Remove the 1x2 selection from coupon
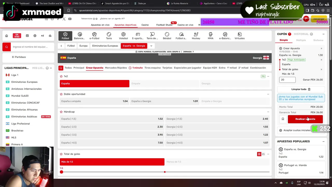This screenshot has width=332, height=187. tap(321, 60)
